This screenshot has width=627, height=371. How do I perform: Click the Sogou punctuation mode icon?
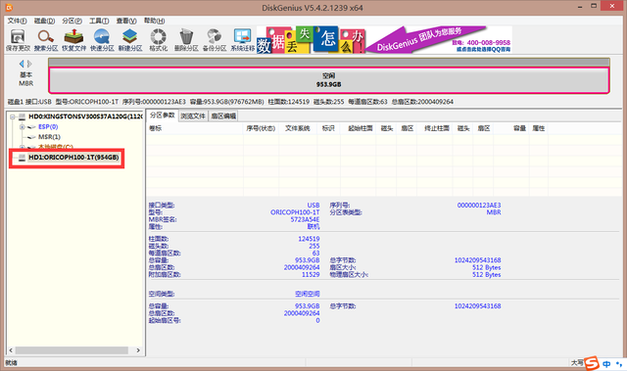pyautogui.click(x=619, y=364)
